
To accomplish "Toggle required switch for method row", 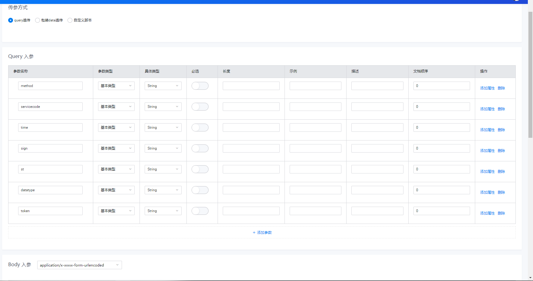I will pos(200,86).
